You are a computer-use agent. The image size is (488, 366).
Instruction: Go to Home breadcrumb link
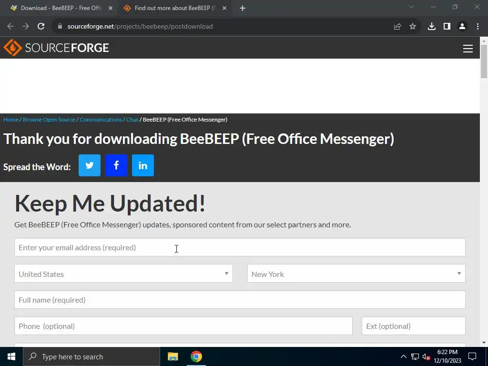click(11, 120)
